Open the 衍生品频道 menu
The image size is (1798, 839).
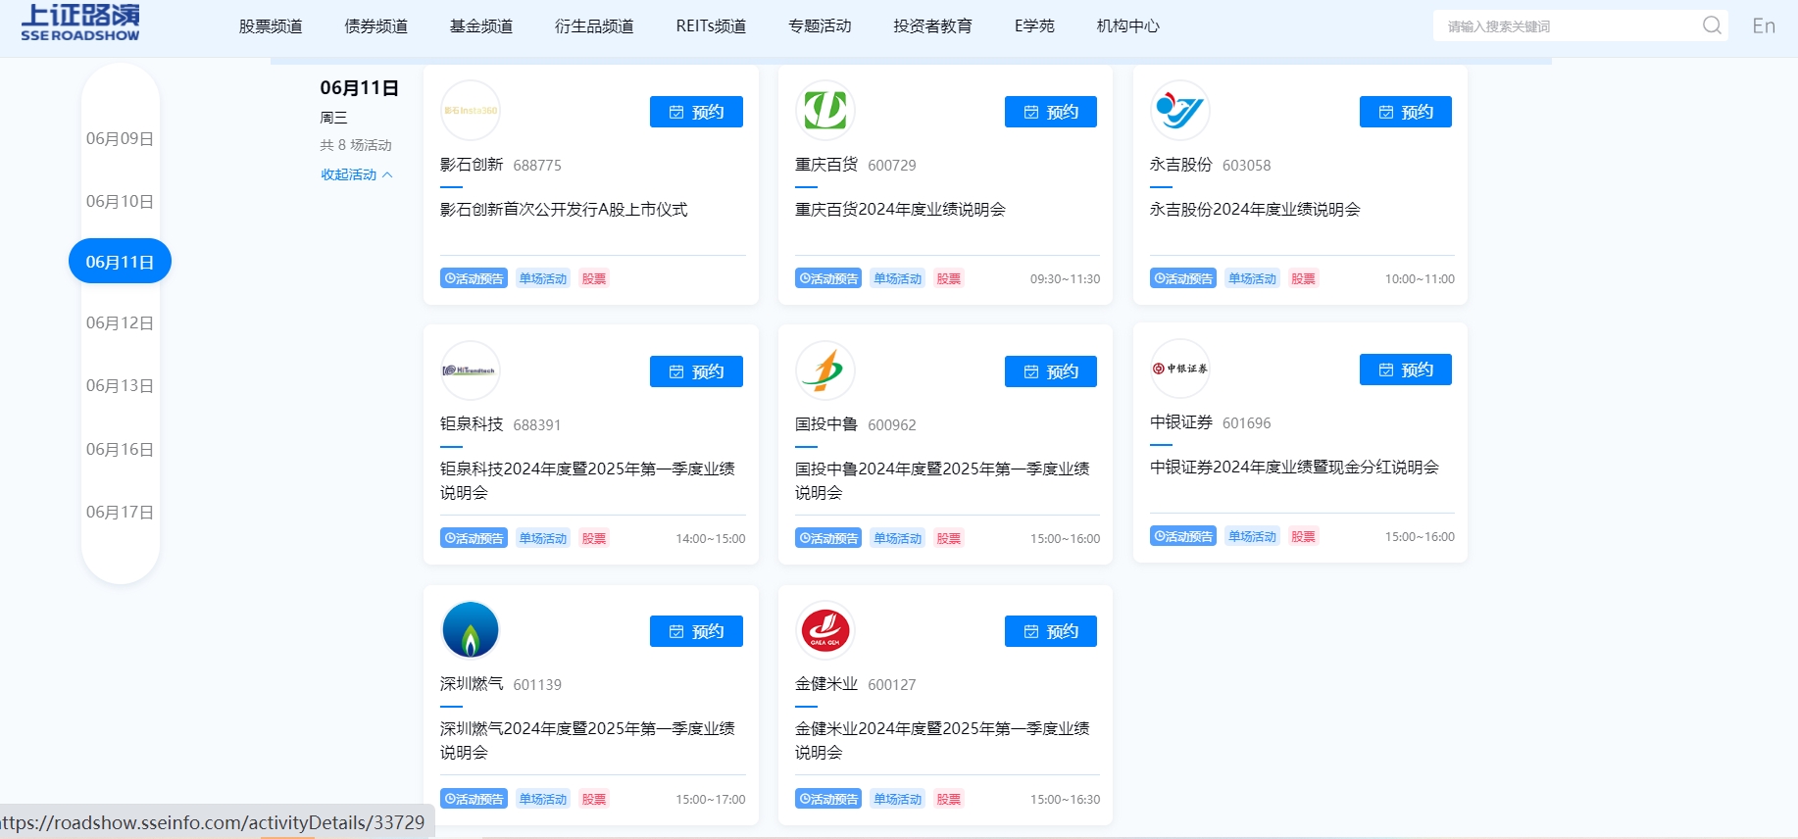pos(594,26)
